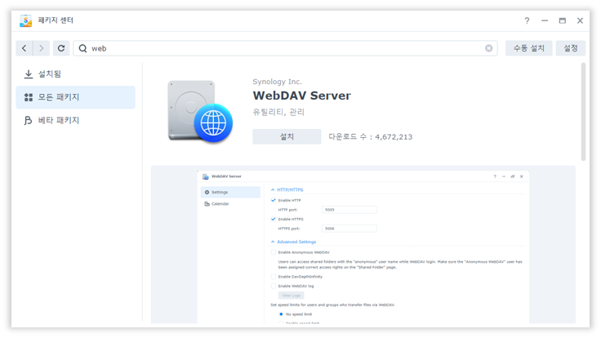The image size is (601, 338).
Task: Open 베타 패키지 list
Action: [75, 120]
